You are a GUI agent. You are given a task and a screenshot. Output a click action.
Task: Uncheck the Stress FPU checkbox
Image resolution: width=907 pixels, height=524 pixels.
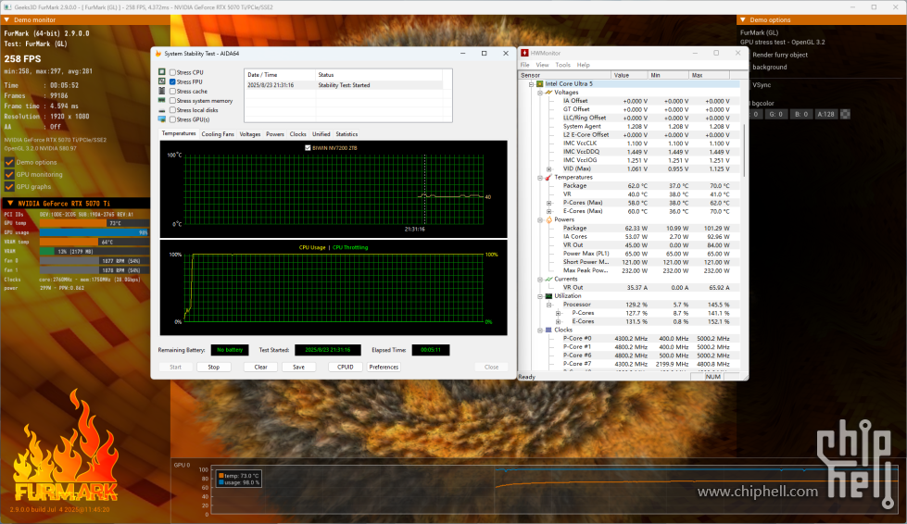pos(172,81)
